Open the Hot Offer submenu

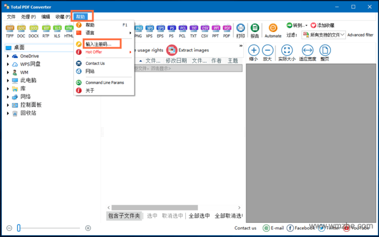click(x=104, y=52)
